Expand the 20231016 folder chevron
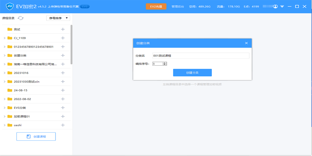Screen dimensions: 312x156 4,73
